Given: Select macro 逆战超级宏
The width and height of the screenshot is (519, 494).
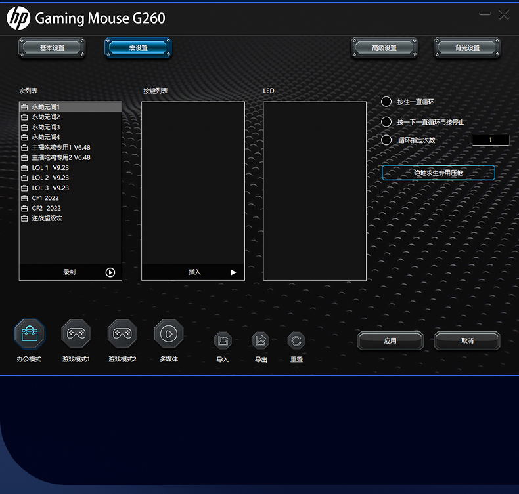Looking at the screenshot, I should 70,218.
